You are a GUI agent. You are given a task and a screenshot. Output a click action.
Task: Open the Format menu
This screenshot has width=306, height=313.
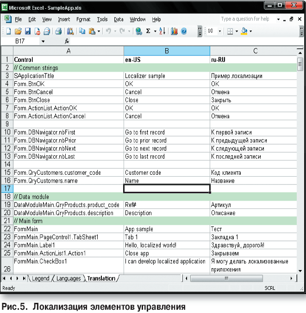(83, 19)
